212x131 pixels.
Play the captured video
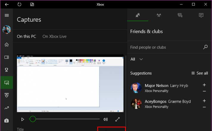click(x=23, y=119)
